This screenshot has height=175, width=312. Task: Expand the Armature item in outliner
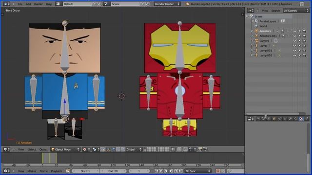252,31
